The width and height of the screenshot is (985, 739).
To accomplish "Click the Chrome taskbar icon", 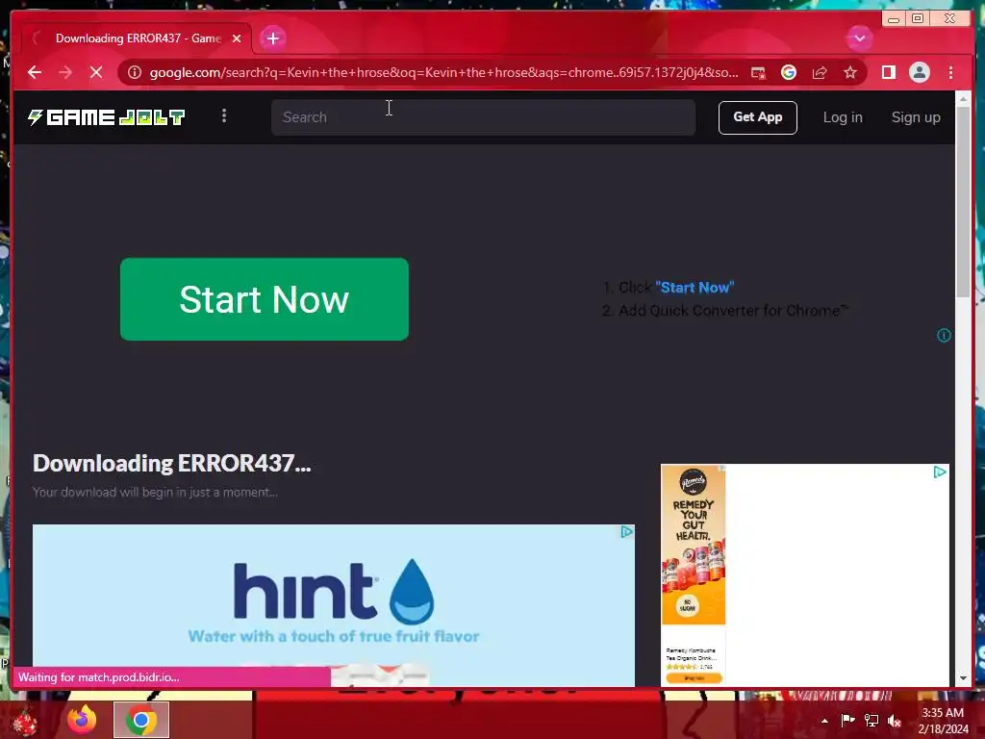I will click(x=141, y=720).
